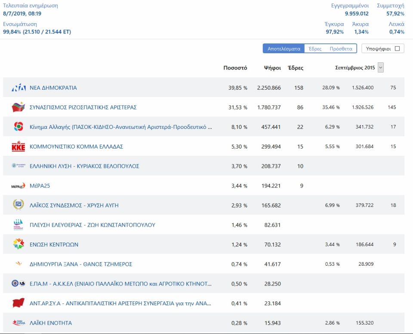Click the 165.682 votes value
Screen dimensions: 413x334
pos(271,205)
